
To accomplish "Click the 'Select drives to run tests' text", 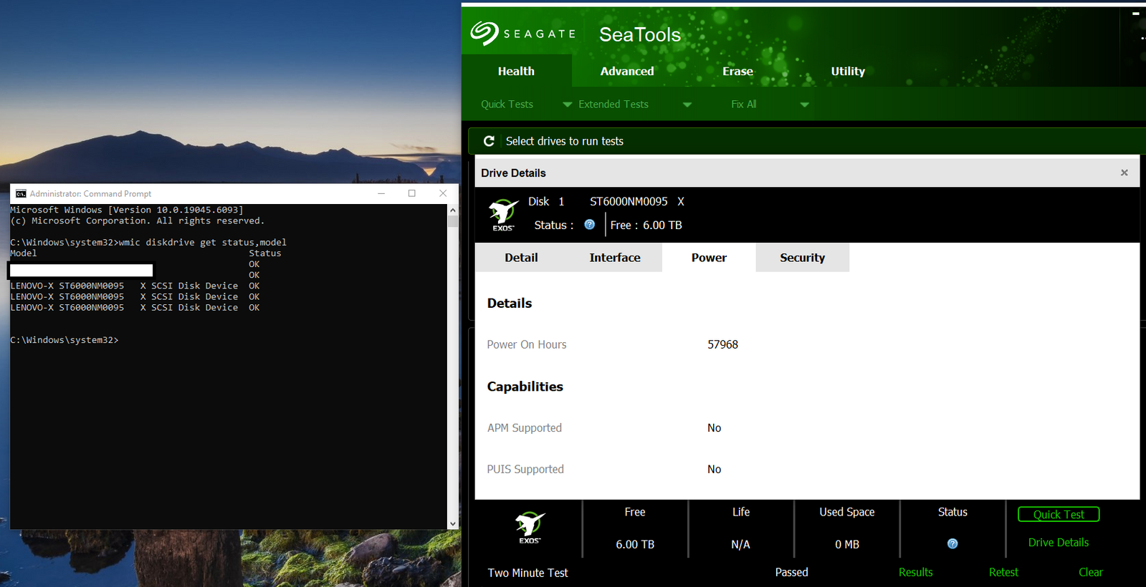I will [565, 141].
